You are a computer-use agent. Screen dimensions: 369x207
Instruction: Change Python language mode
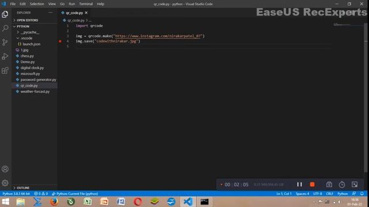[x=342, y=194]
